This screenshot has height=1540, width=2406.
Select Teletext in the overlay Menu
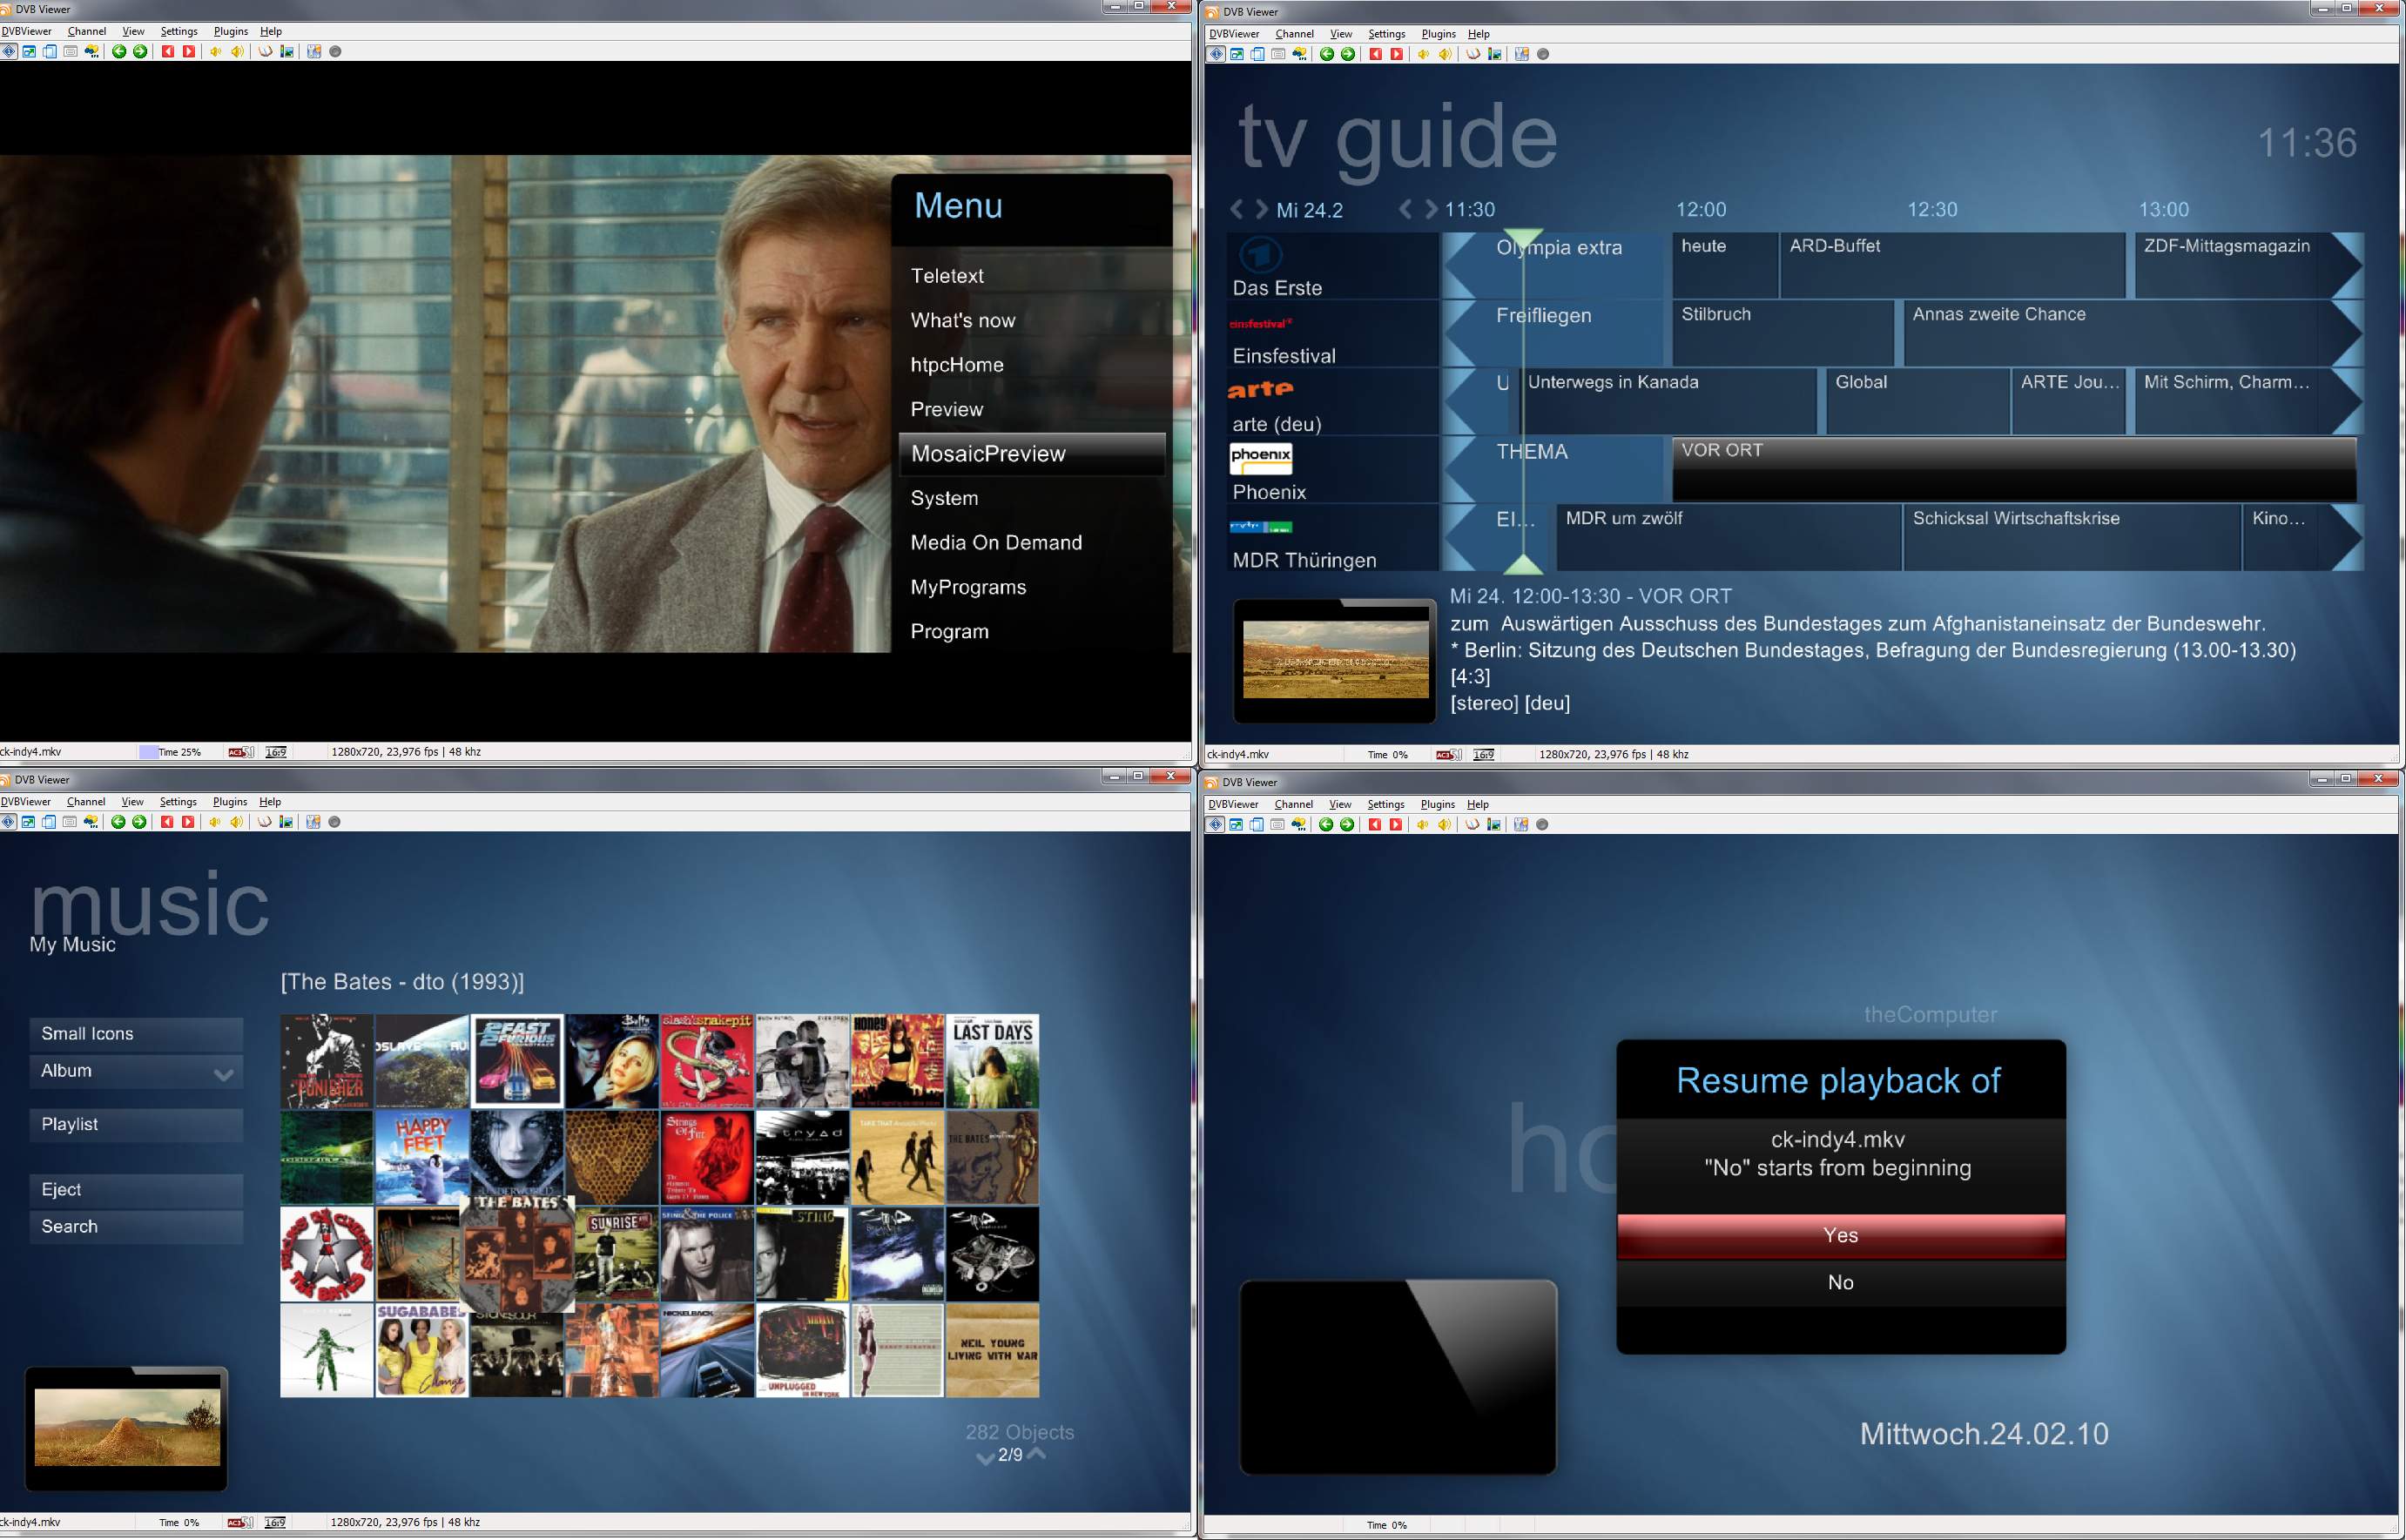click(x=1032, y=276)
